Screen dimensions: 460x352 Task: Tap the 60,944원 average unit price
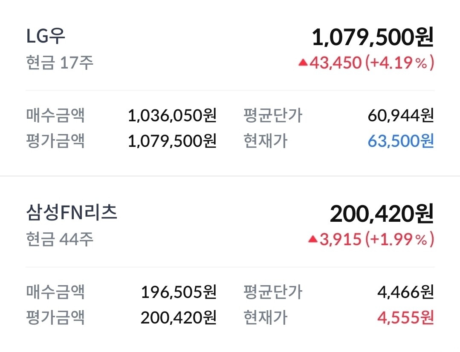pyautogui.click(x=401, y=115)
